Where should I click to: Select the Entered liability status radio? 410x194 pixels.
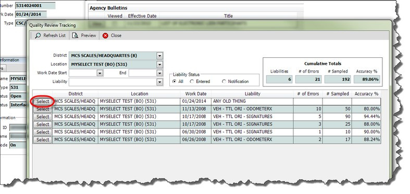tap(192, 81)
